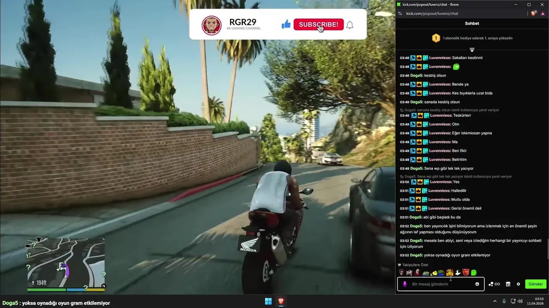
Task: Click the taskbar microphone tray icon
Action: coord(504,302)
